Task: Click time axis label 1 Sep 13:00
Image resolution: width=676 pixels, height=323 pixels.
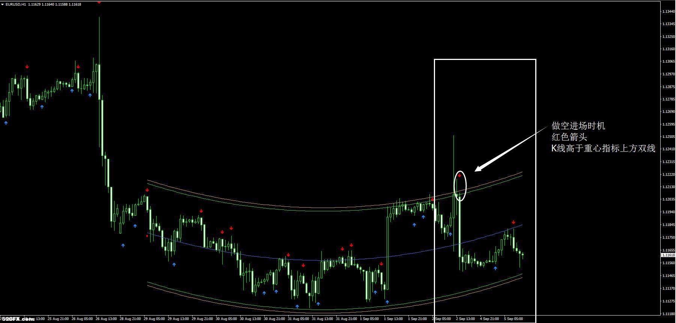Action: [x=393, y=319]
